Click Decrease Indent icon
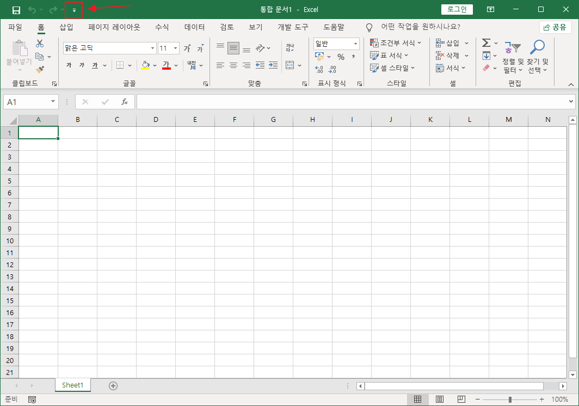 260,65
